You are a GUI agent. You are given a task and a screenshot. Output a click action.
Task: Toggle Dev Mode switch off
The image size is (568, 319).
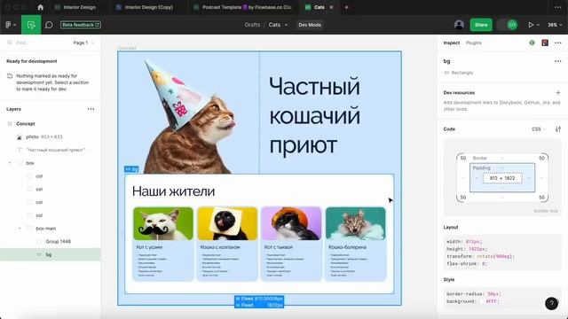coord(508,25)
